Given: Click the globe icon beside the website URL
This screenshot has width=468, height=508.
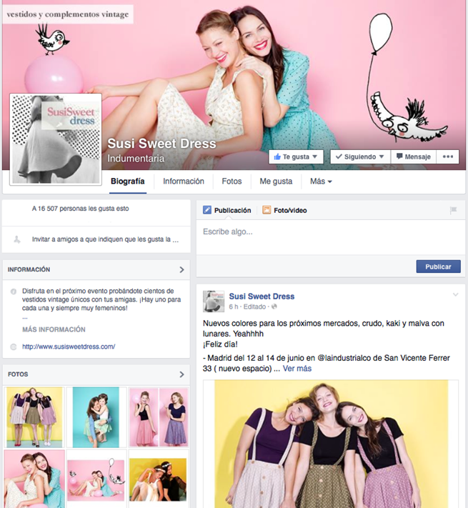Looking at the screenshot, I should pyautogui.click(x=14, y=347).
